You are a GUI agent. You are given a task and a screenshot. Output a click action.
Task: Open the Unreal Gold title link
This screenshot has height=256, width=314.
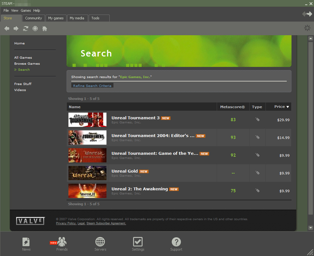pyautogui.click(x=125, y=171)
